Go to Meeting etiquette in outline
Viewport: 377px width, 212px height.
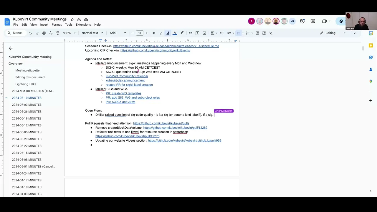pos(27,70)
